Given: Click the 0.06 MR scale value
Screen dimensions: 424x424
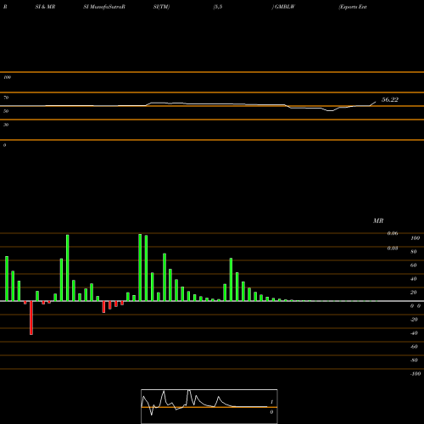Looking at the screenshot, I should tap(393, 233).
